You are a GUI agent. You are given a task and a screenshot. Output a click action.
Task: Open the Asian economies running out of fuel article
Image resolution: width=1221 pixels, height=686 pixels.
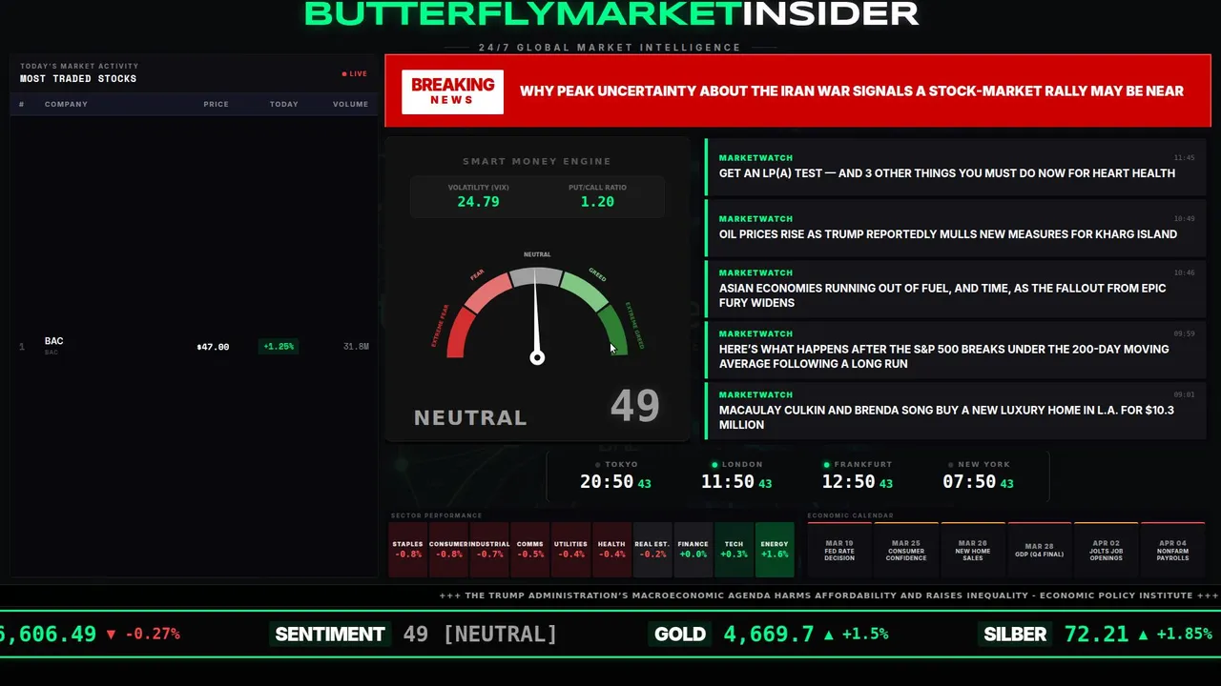956,288
